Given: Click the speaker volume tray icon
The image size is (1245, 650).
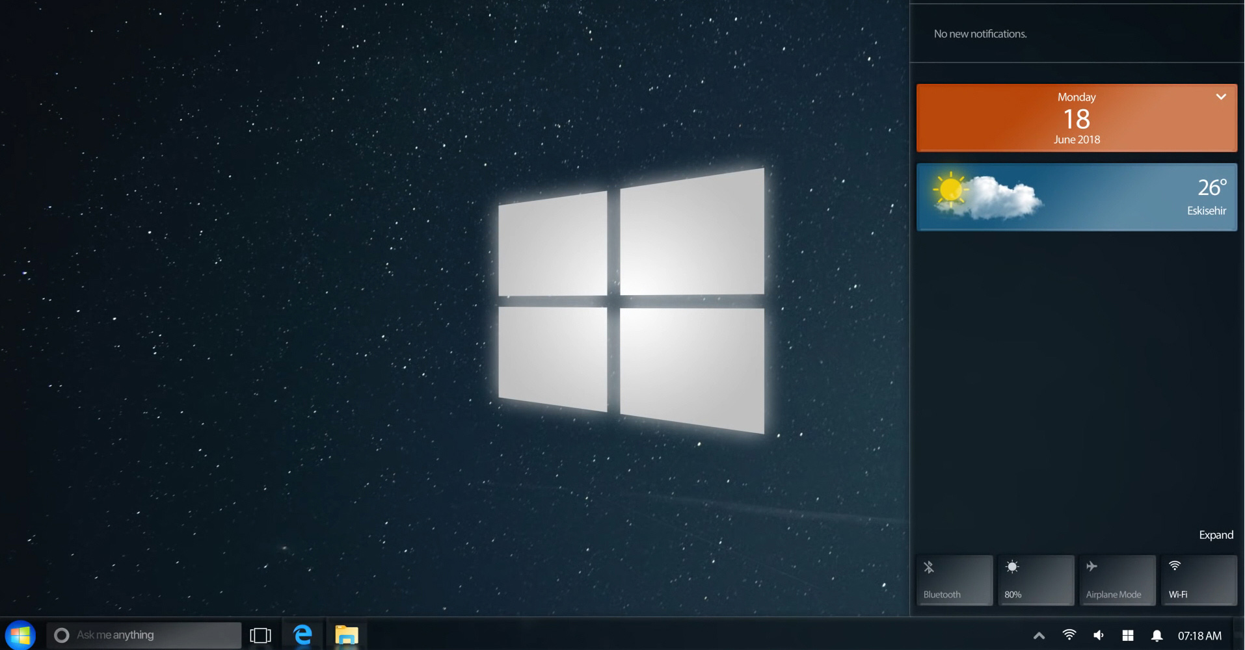Looking at the screenshot, I should click(x=1099, y=635).
